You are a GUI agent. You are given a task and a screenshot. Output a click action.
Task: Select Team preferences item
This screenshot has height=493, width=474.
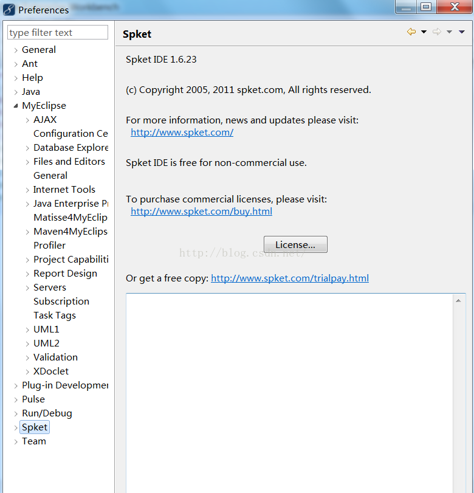point(34,441)
